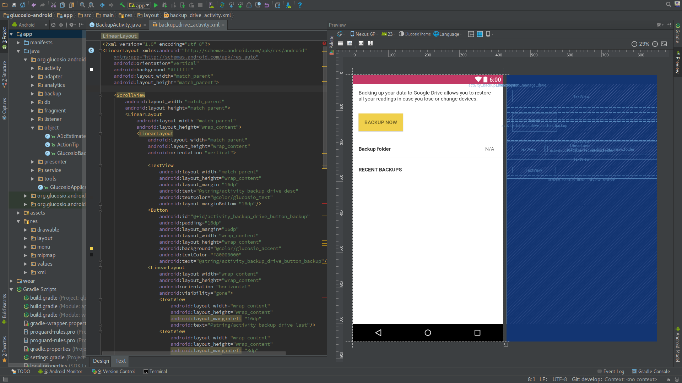The width and height of the screenshot is (682, 383).
Task: Run the app with the green play button
Action: 156,5
